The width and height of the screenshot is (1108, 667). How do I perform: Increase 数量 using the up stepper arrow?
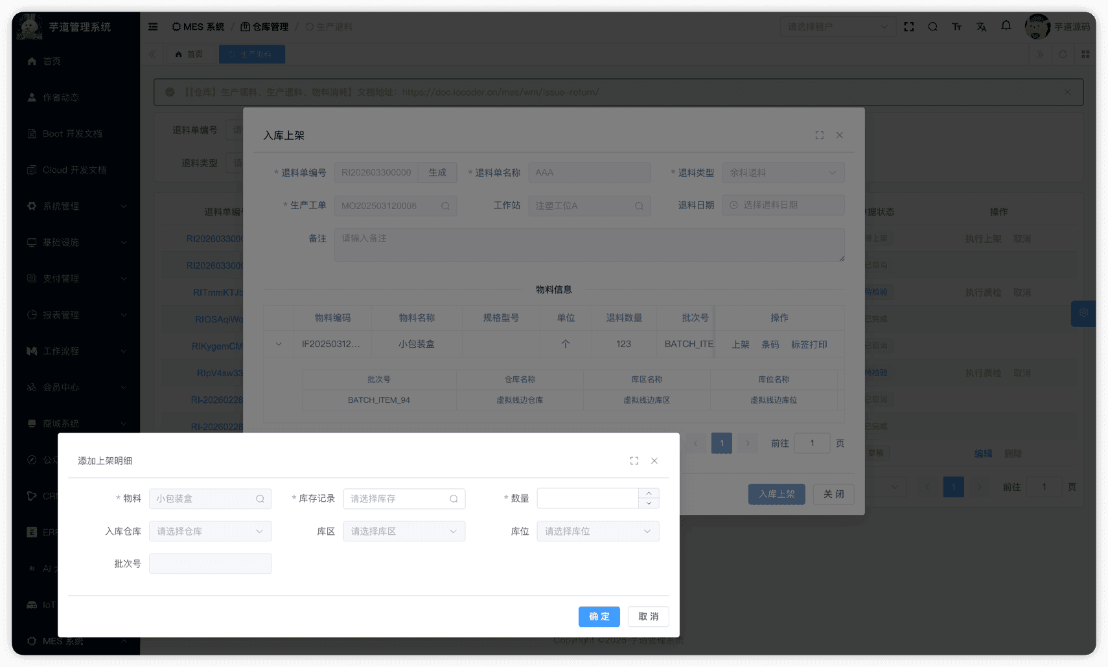(x=649, y=493)
